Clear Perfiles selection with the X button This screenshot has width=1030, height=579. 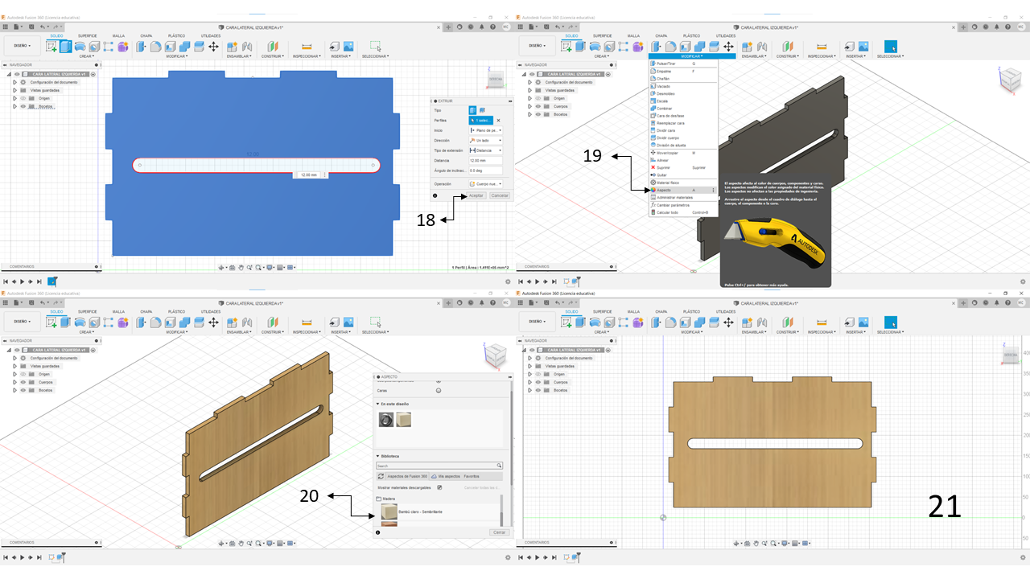(498, 120)
